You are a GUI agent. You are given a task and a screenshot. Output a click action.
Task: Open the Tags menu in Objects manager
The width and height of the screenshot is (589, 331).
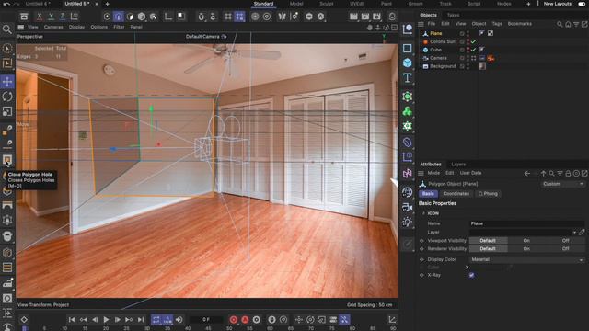point(497,24)
